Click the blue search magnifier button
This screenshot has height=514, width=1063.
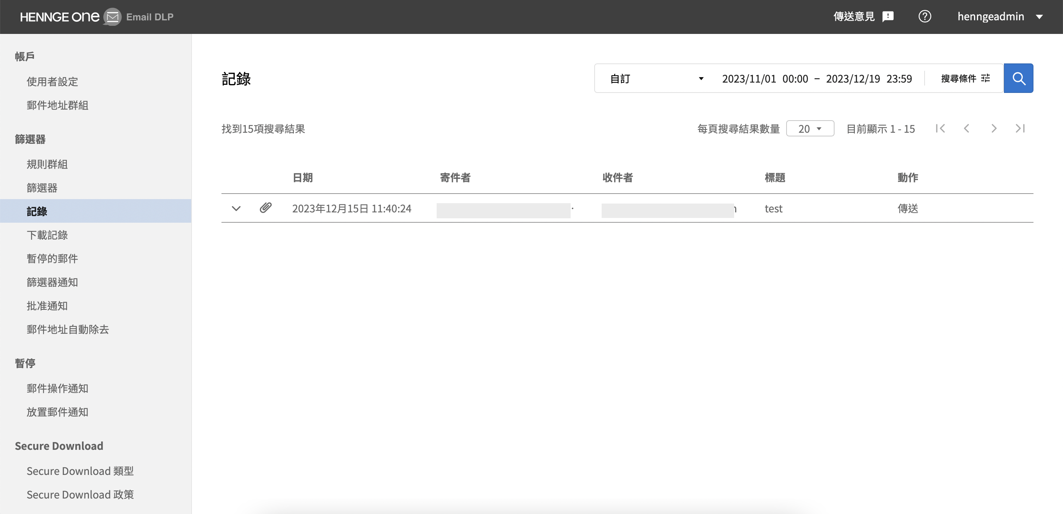[x=1018, y=78]
